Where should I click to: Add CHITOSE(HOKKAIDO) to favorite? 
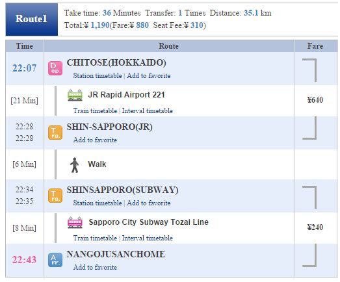coord(149,75)
